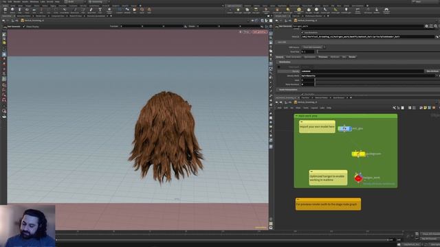This screenshot has width=440, height=247.
Task: Select the Spray Paint shelf tool
Action: point(91,10)
